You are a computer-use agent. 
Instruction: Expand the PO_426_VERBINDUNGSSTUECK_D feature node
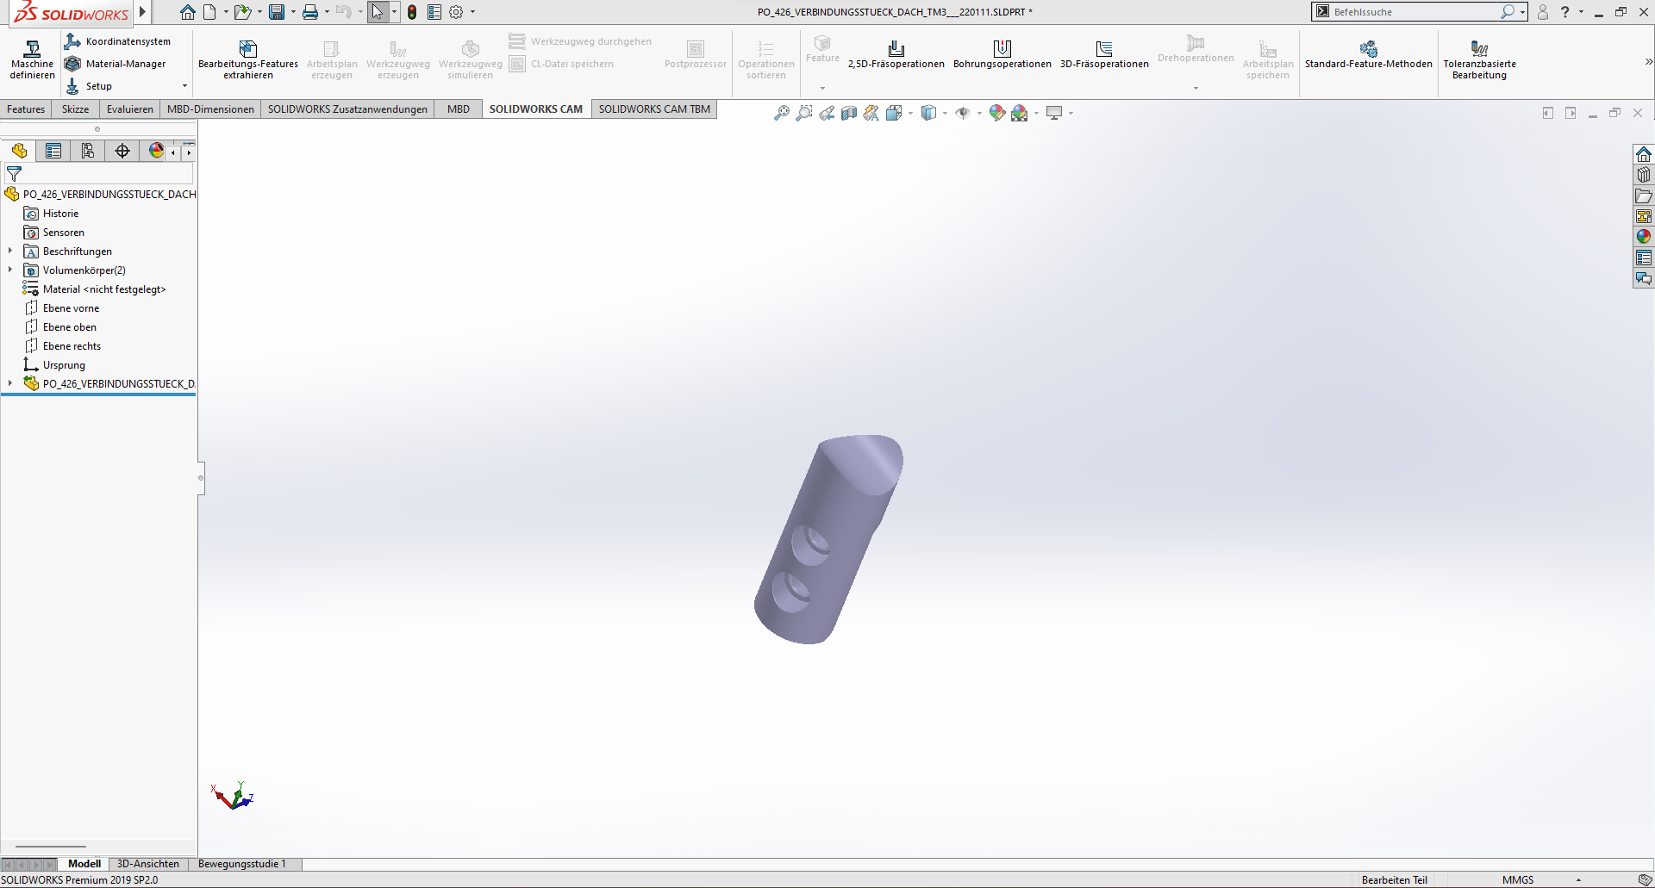[x=10, y=384]
